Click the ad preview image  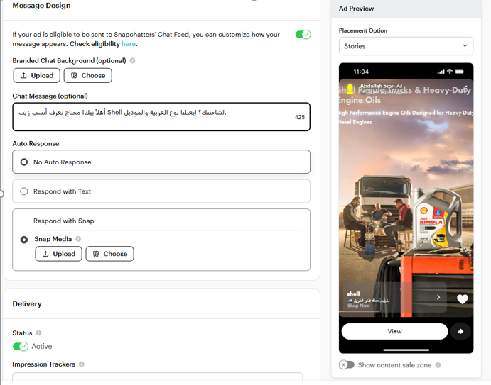(406, 198)
